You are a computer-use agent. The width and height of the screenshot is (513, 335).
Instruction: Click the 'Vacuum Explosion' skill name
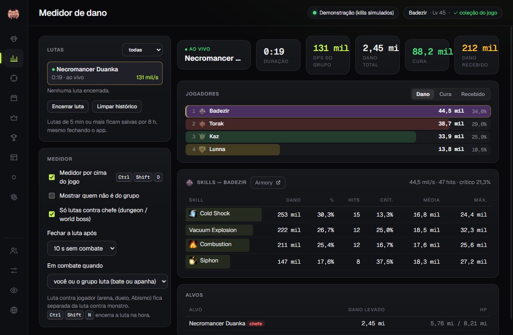coord(213,230)
